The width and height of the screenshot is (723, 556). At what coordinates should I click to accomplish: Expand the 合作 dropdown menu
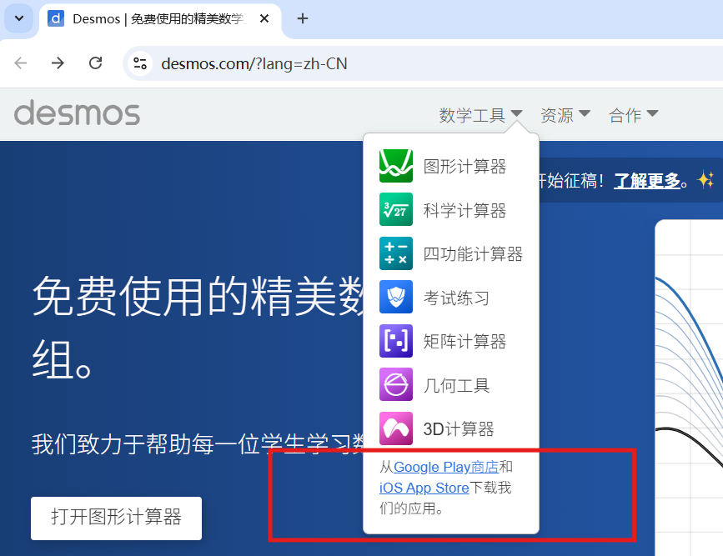pyautogui.click(x=634, y=115)
